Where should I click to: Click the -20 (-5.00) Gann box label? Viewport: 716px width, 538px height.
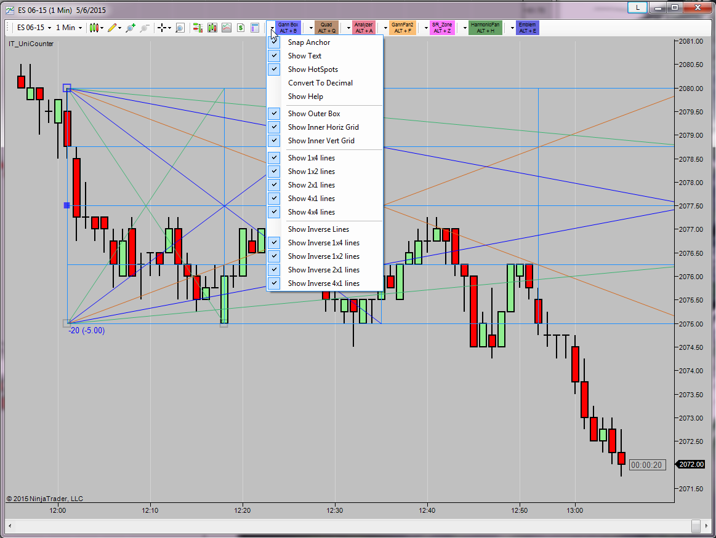click(86, 331)
